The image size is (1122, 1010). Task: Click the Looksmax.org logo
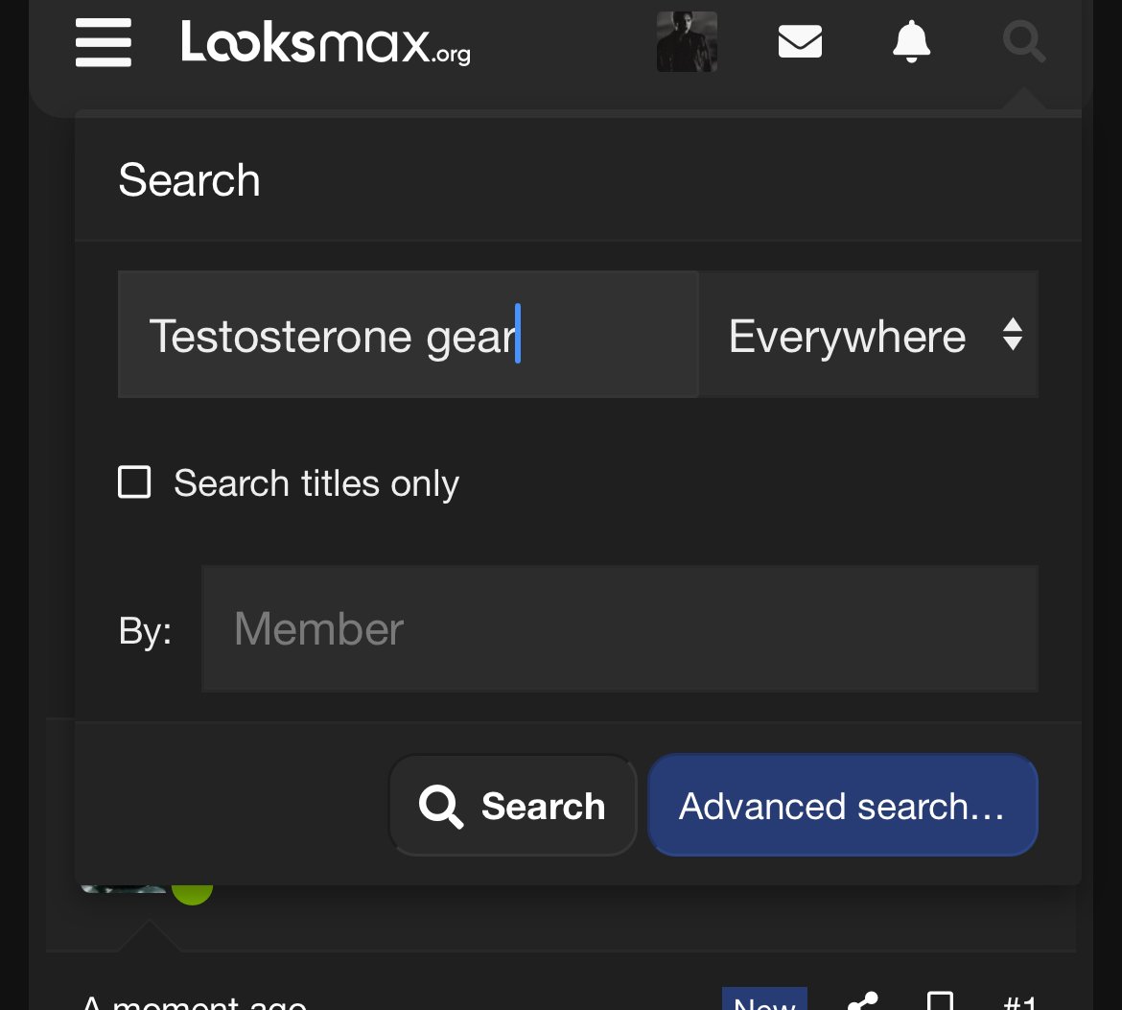(x=326, y=43)
